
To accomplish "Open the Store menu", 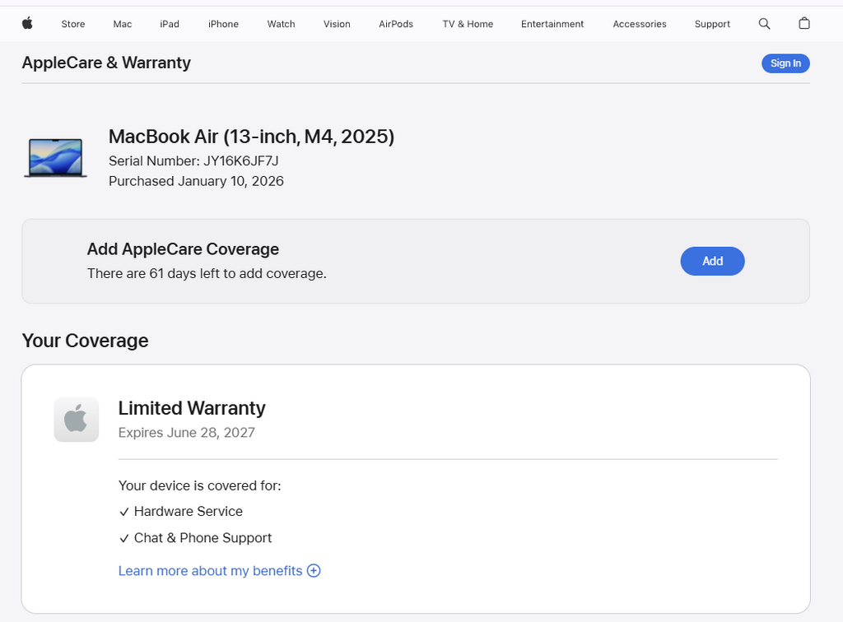I will coord(73,24).
